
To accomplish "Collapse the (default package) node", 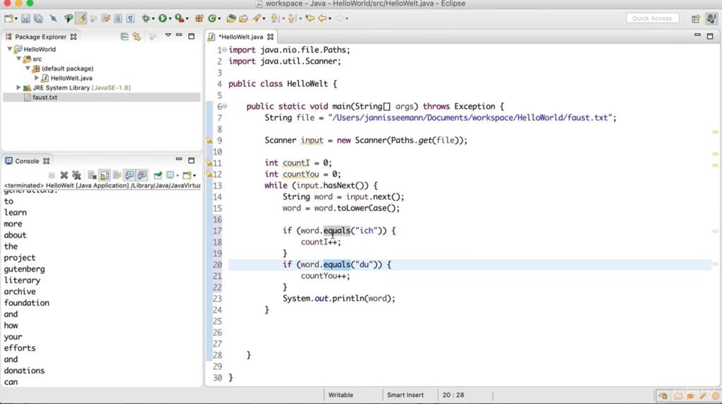I will click(x=27, y=68).
